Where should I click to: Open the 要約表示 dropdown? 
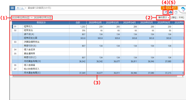[x=163, y=18]
